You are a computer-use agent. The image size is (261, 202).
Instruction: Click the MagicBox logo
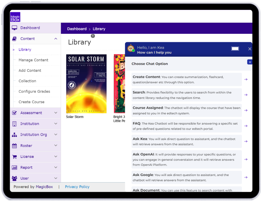[x=15, y=17]
